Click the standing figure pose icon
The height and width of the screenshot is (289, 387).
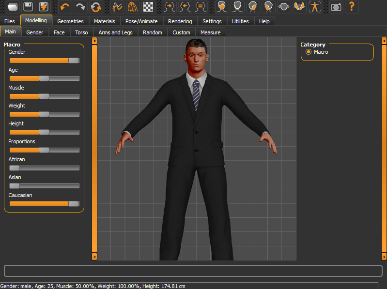click(x=315, y=7)
